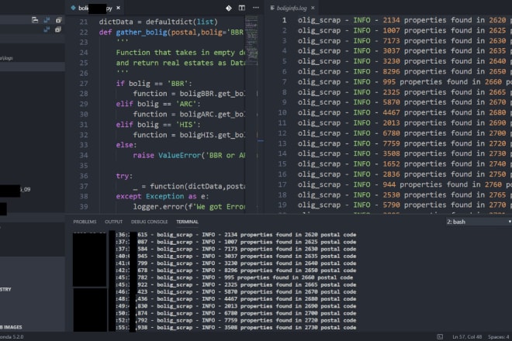Click the code minimap in the Python editor
This screenshot has height=341, width=512.
click(x=251, y=40)
